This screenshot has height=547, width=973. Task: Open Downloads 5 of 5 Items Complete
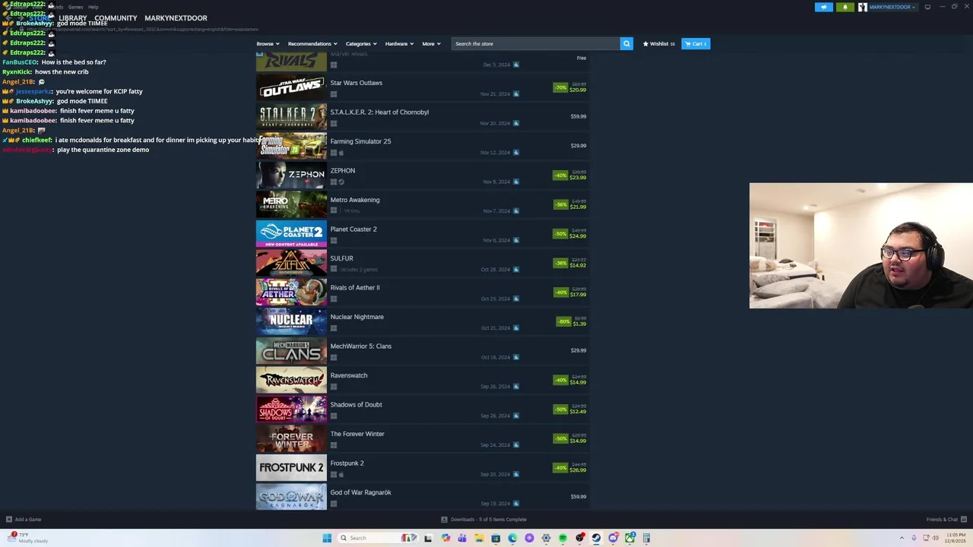483,520
